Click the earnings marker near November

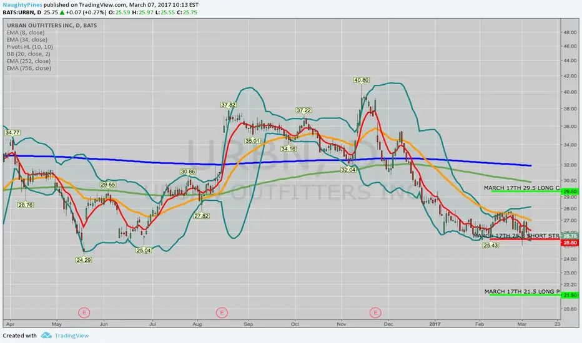[375, 312]
